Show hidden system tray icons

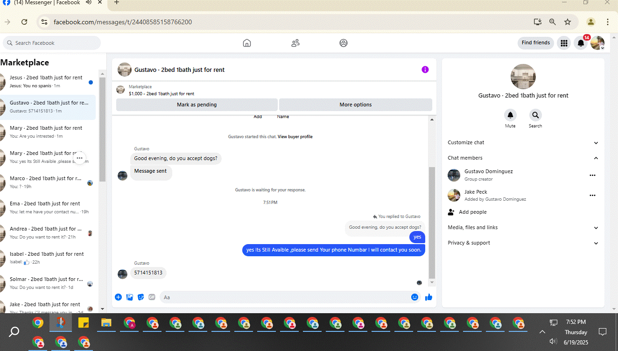(x=542, y=332)
